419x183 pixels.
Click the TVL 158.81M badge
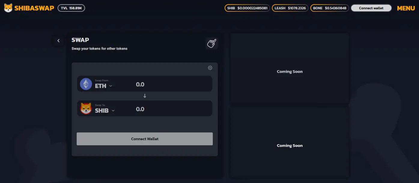coord(71,8)
